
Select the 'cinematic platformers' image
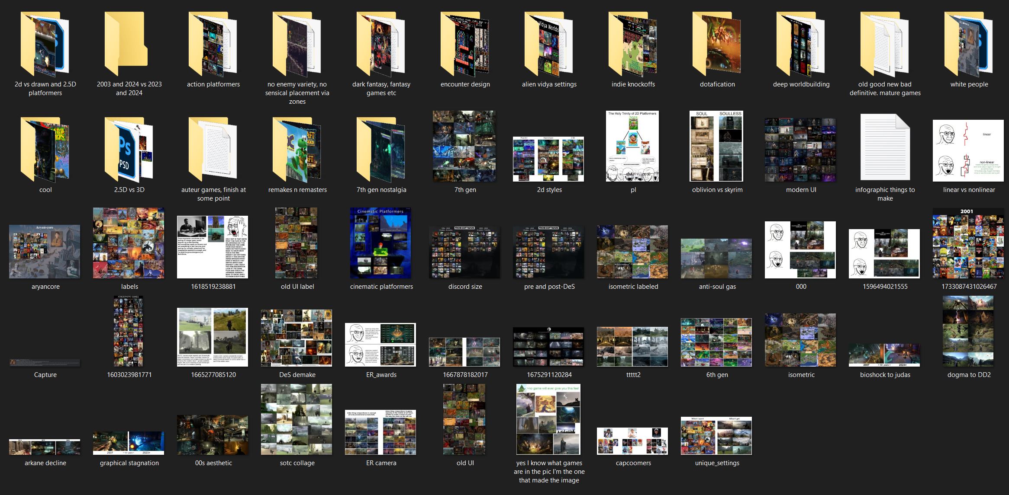[380, 243]
